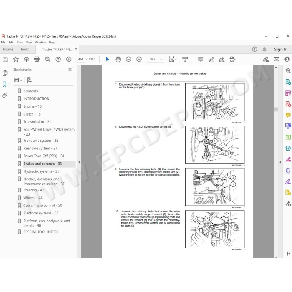
Task: Open the Help menu
Action: pyautogui.click(x=52, y=43)
